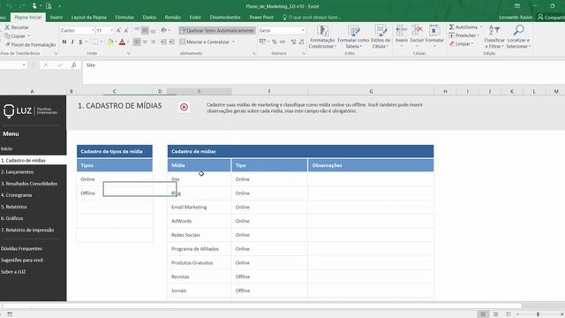Screen dimensions: 565x318
Task: Open the Fonte group dialog launcher
Action: (x=129, y=53)
